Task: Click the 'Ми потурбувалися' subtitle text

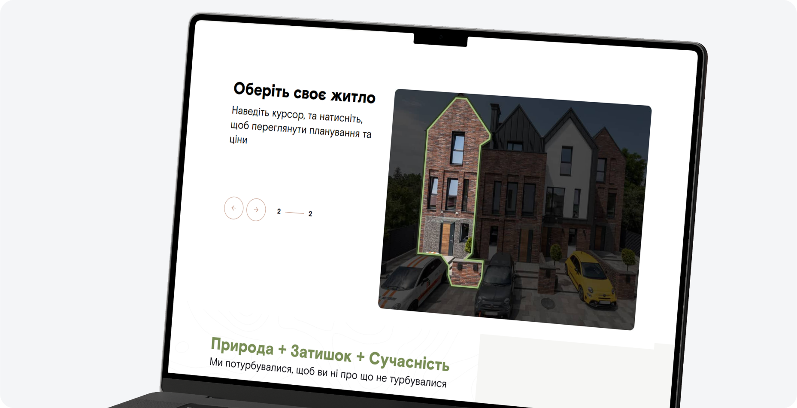Action: click(x=328, y=372)
